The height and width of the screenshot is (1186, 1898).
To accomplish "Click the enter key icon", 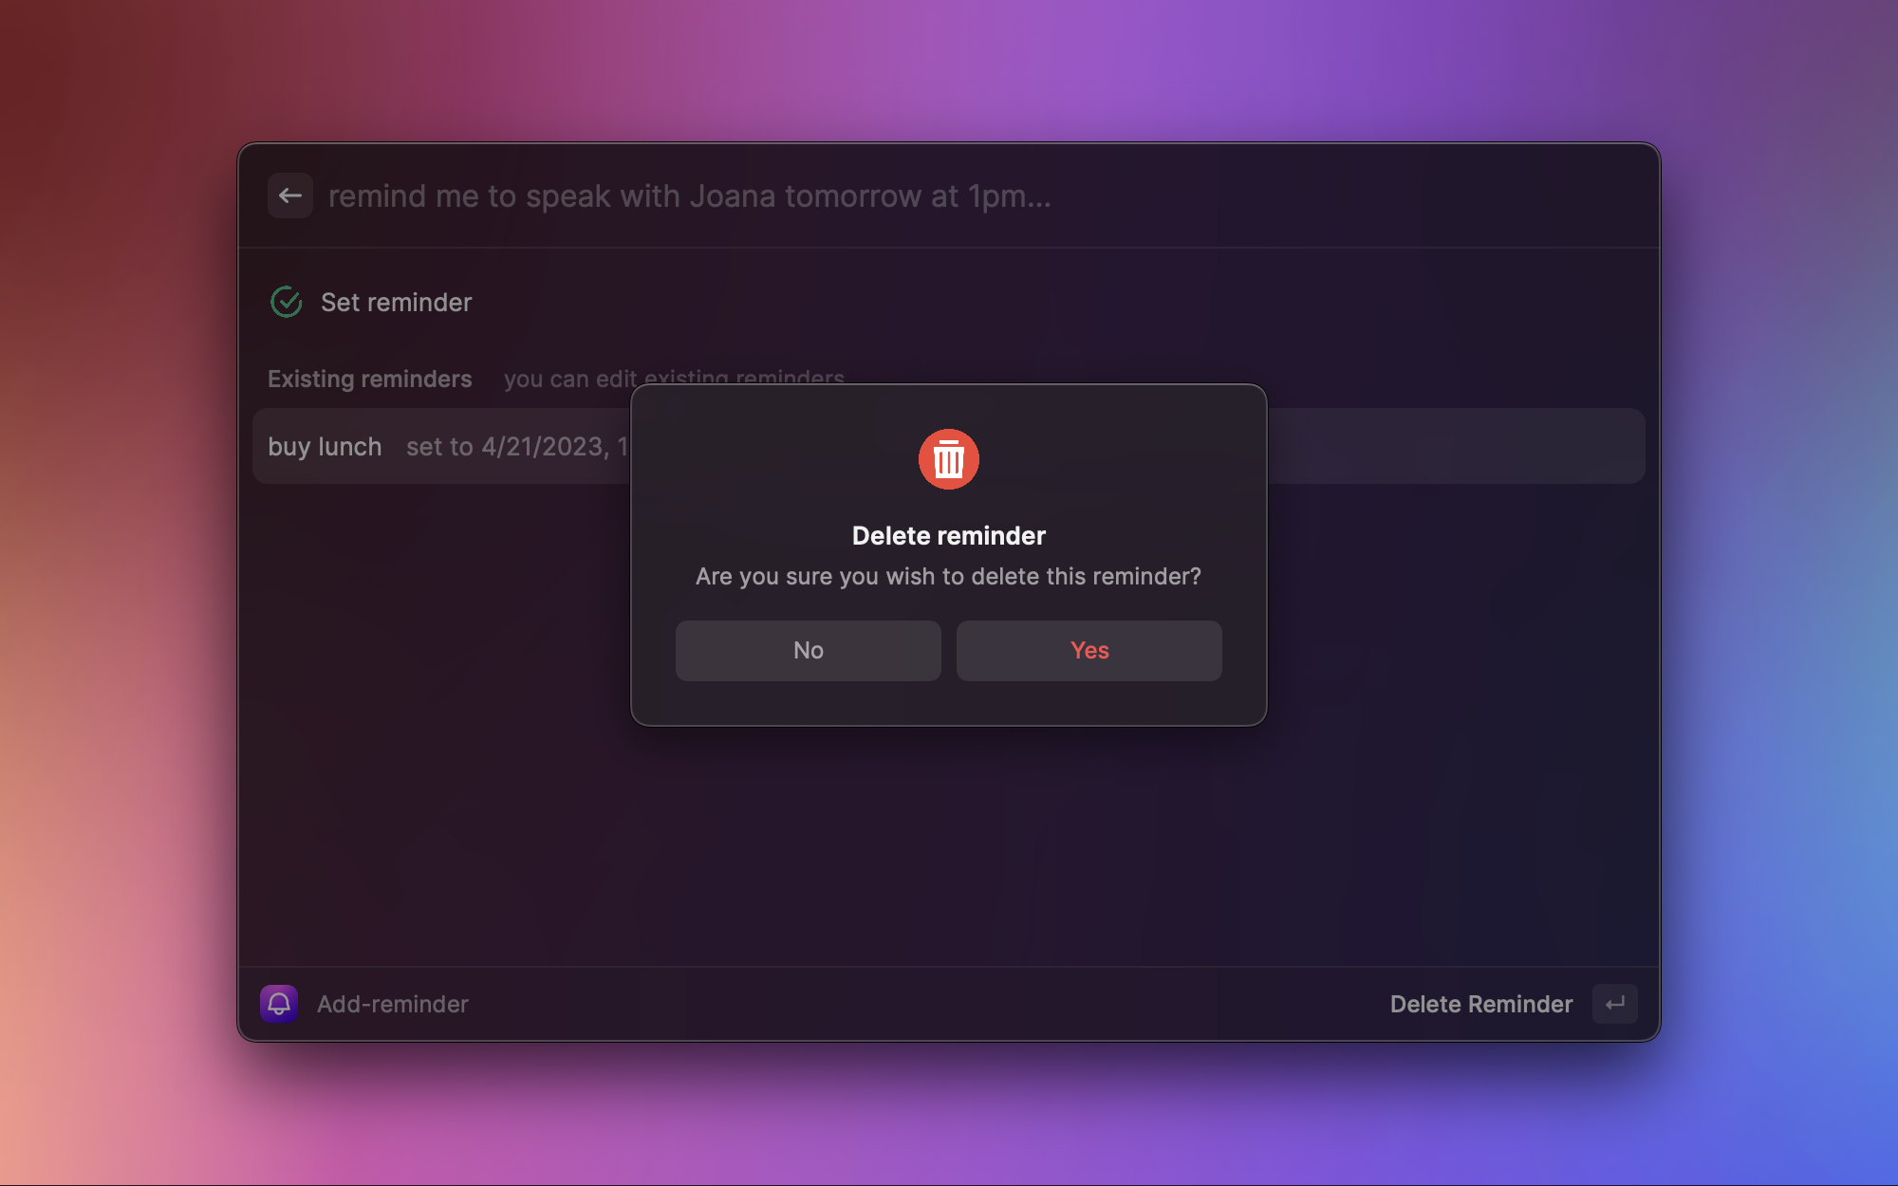I will [1614, 1004].
